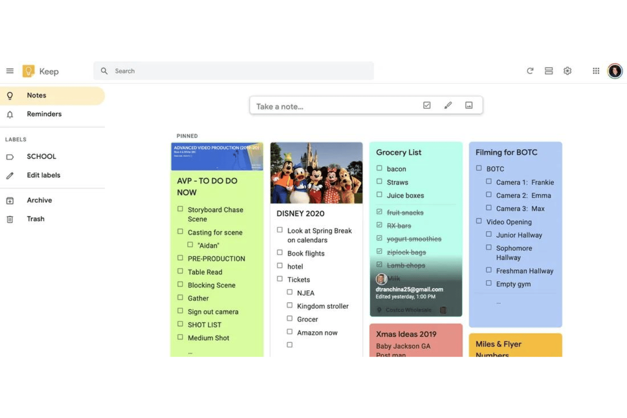Open the Filming for BOTC note title
This screenshot has width=627, height=418.
click(506, 152)
